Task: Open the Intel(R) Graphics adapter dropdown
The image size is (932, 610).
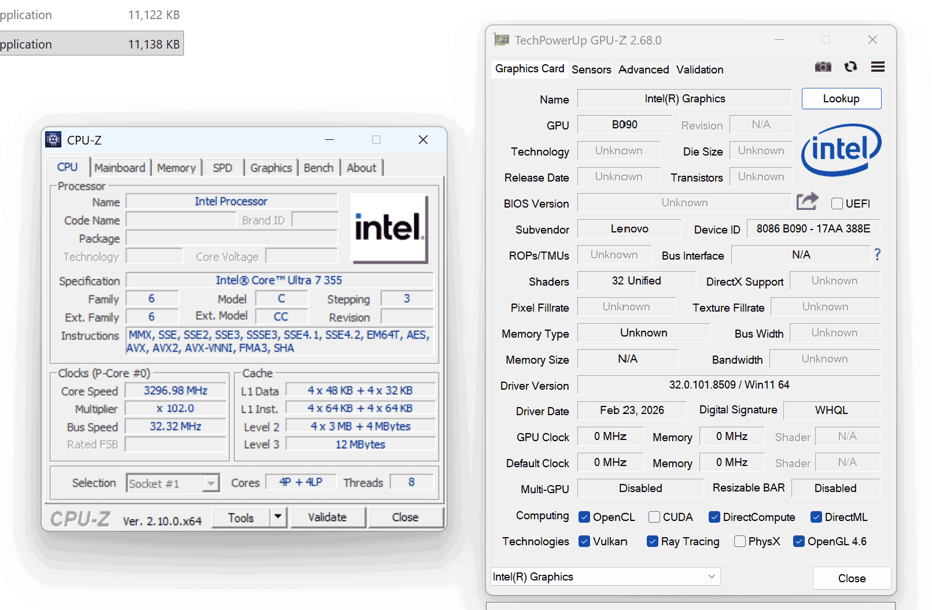Action: pos(606,576)
